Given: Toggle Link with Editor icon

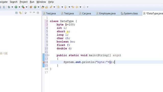Looking at the screenshot, I should pyautogui.click(x=20, y=13).
